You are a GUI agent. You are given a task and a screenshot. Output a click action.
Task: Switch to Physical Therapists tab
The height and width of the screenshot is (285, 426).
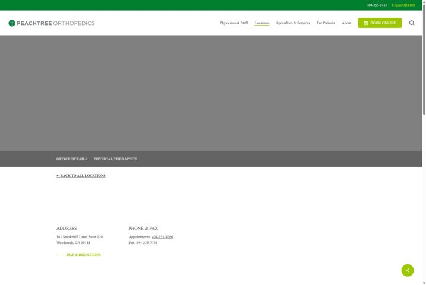click(115, 159)
